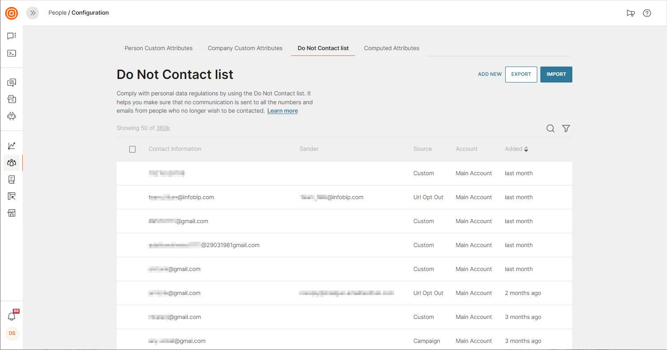Tick the select-all checkbox in table header
Image resolution: width=667 pixels, height=350 pixels.
coord(132,149)
